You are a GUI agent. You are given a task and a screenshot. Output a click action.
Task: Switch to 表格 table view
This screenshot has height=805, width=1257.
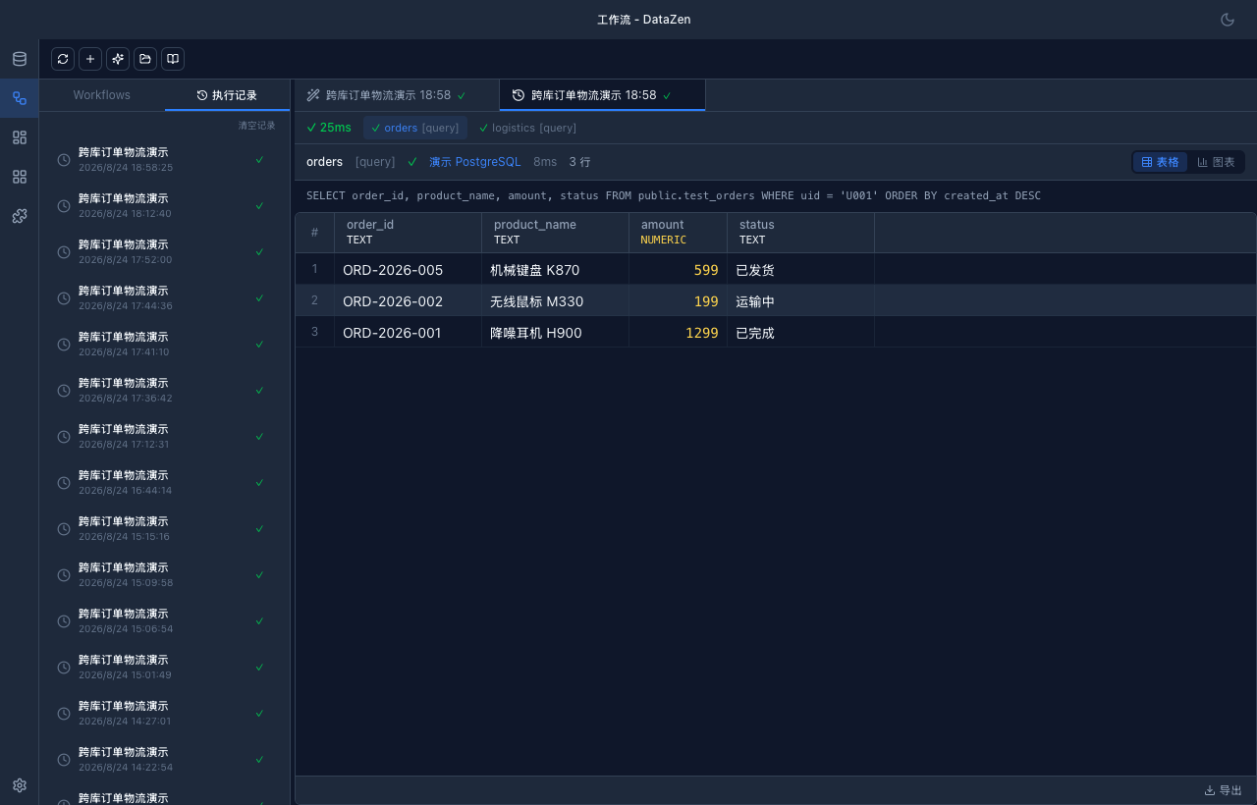pyautogui.click(x=1160, y=162)
